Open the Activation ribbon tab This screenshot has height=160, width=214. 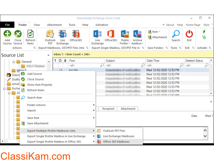pos(102,25)
